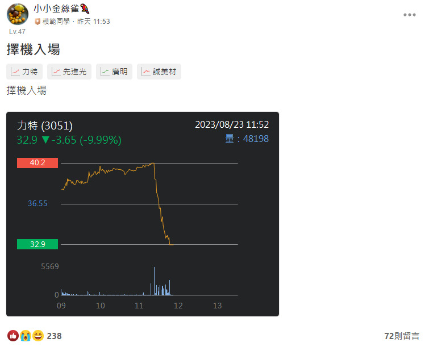The width and height of the screenshot is (429, 347).
Task: Click the 模範同學 badge label
Action: [x=56, y=22]
